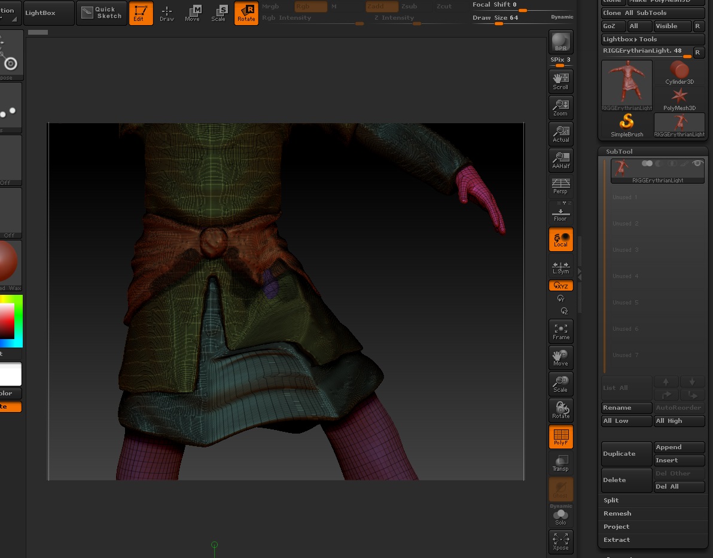
Task: Click the Scroll document icon
Action: pyautogui.click(x=560, y=81)
